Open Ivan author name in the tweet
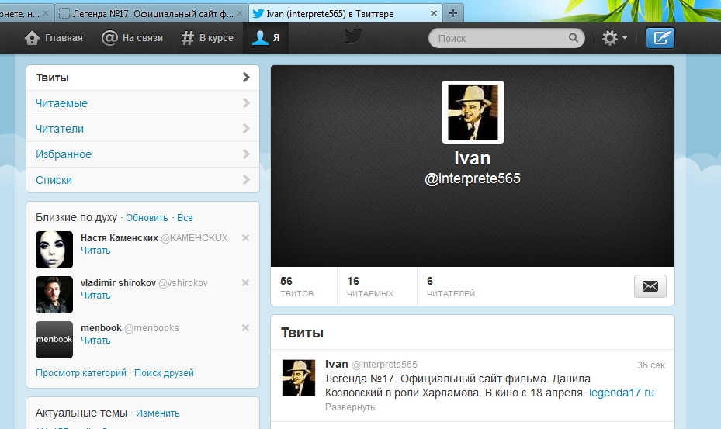721x429 pixels. 337,364
